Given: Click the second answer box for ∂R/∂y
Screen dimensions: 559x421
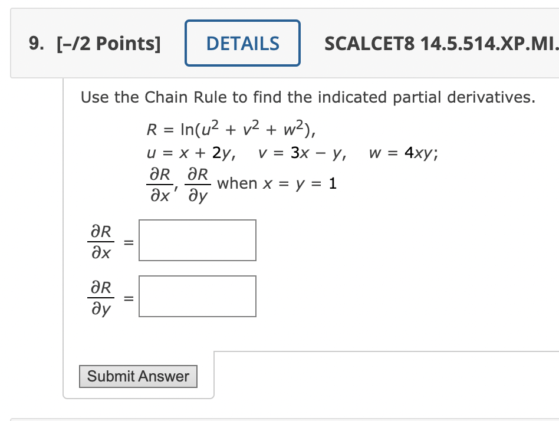Looking at the screenshot, I should (197, 296).
